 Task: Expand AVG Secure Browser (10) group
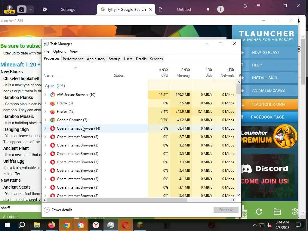tap(45, 95)
